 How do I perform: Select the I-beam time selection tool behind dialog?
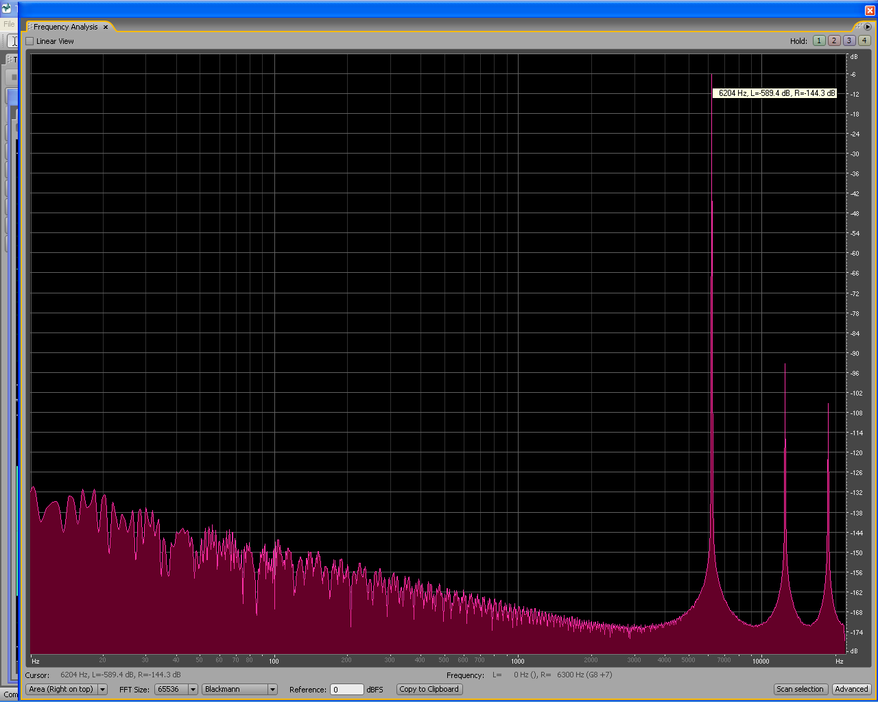tap(13, 40)
